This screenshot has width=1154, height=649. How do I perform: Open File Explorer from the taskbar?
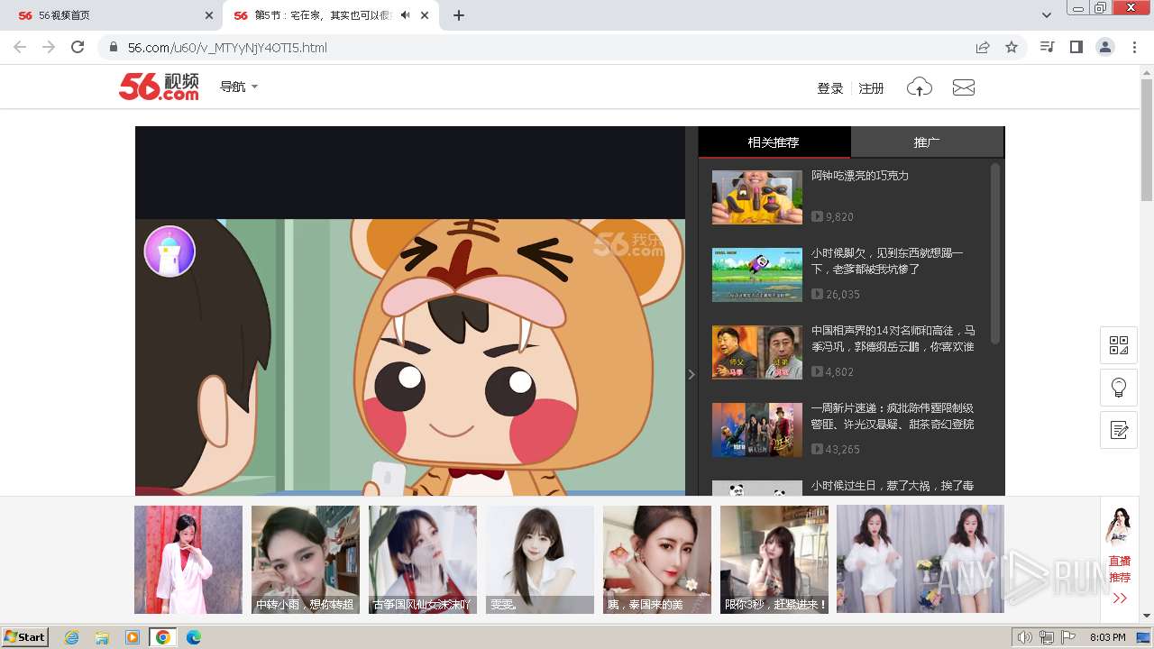coord(102,637)
